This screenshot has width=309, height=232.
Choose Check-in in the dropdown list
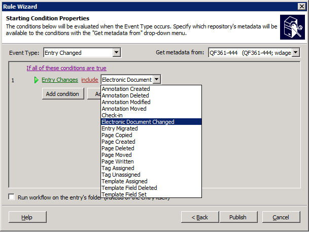click(112, 115)
